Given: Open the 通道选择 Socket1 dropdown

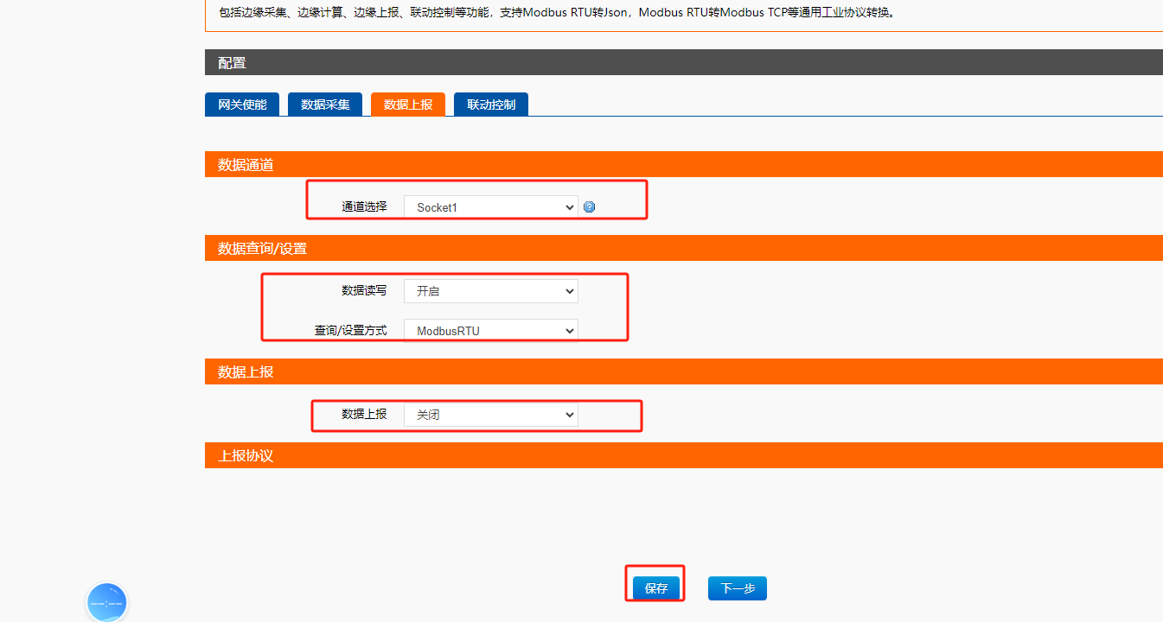Looking at the screenshot, I should [490, 207].
